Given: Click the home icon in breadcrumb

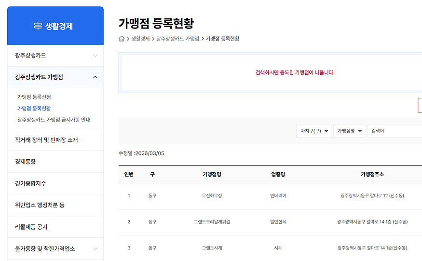Looking at the screenshot, I should (122, 39).
